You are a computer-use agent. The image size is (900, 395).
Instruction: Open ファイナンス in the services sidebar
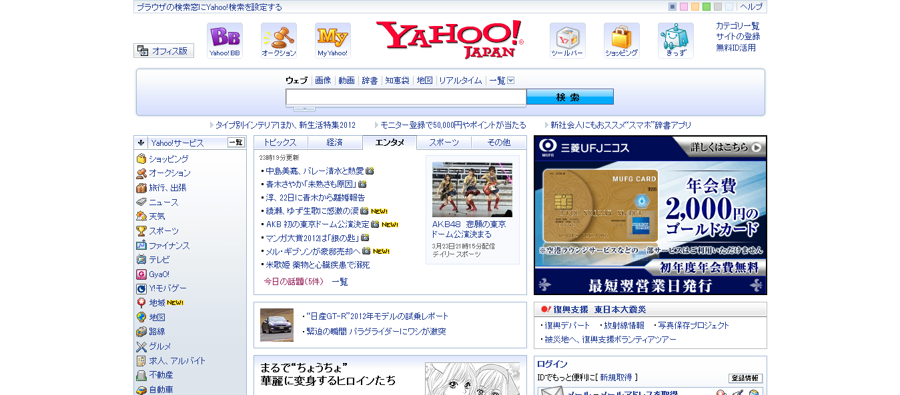pyautogui.click(x=163, y=246)
